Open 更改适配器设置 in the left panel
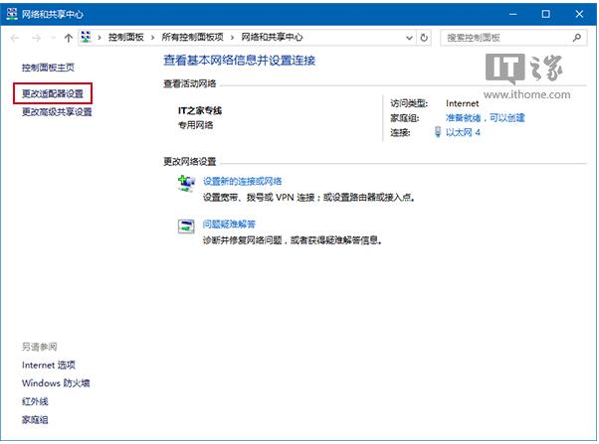599x444 pixels. (x=56, y=92)
